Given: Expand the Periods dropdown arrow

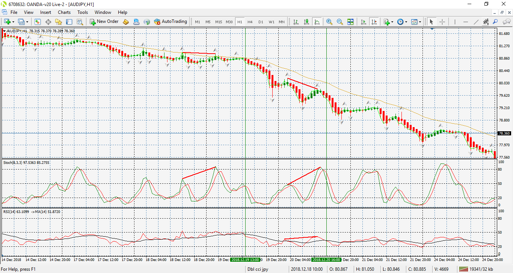Looking at the screenshot, I should coord(406,22).
